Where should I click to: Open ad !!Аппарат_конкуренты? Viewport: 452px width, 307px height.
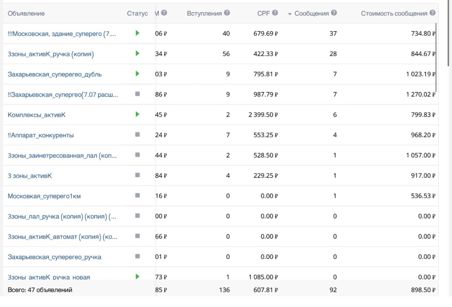(41, 135)
